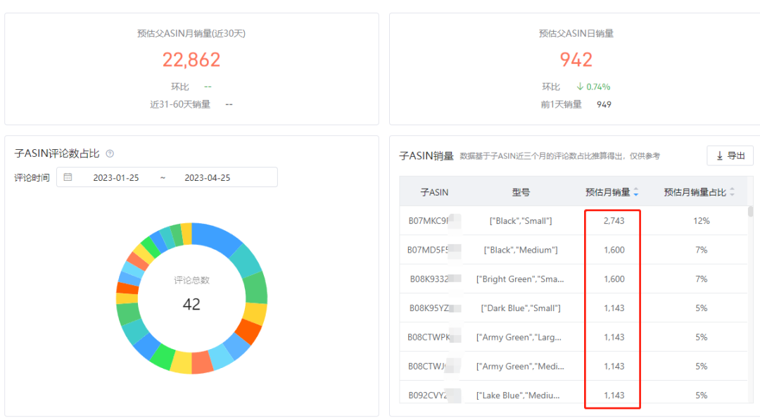Sort 预估月销量占比 descending with its down caret
Screen dimensions: 760x418
730,195
